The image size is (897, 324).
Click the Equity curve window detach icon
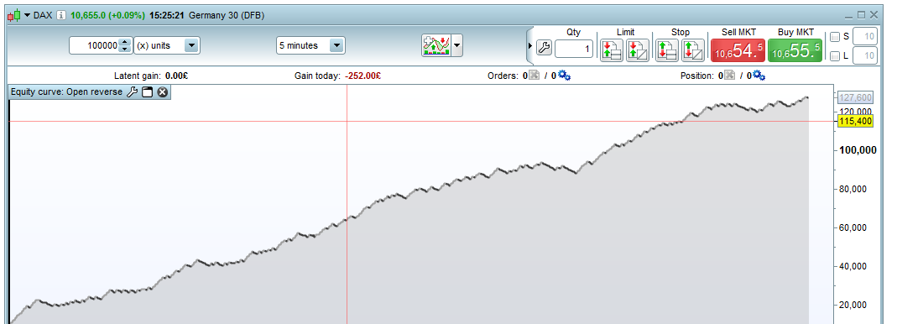click(x=147, y=92)
